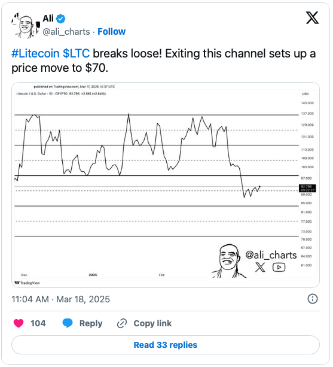Click Ali's profile avatar image
This screenshot has height=367, width=333.
(x=25, y=25)
